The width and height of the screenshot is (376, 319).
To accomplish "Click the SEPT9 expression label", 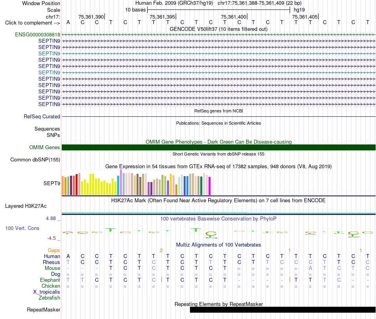I will coord(52,184).
